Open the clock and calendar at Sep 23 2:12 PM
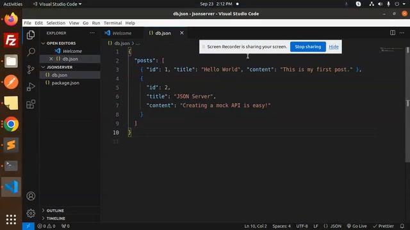Screen dimensions: 410x230 coord(216,4)
